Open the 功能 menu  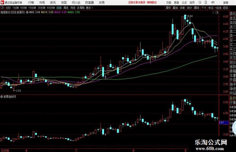coord(169,2)
